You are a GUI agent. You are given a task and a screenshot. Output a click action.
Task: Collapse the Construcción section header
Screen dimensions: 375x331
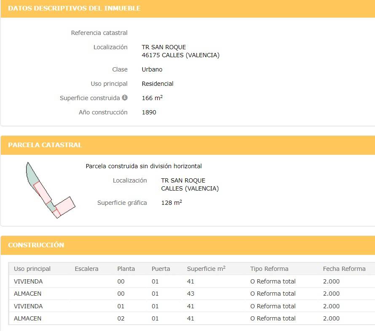[36, 245]
